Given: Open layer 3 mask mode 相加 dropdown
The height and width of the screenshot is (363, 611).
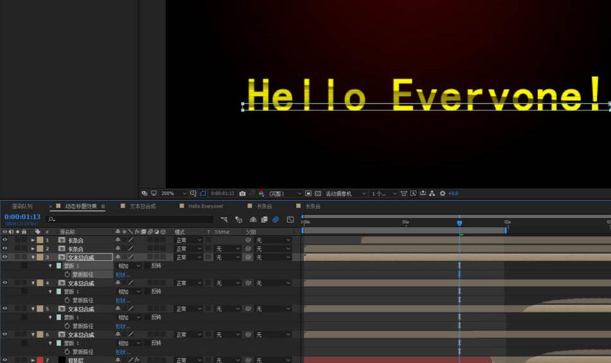Looking at the screenshot, I should click(128, 266).
